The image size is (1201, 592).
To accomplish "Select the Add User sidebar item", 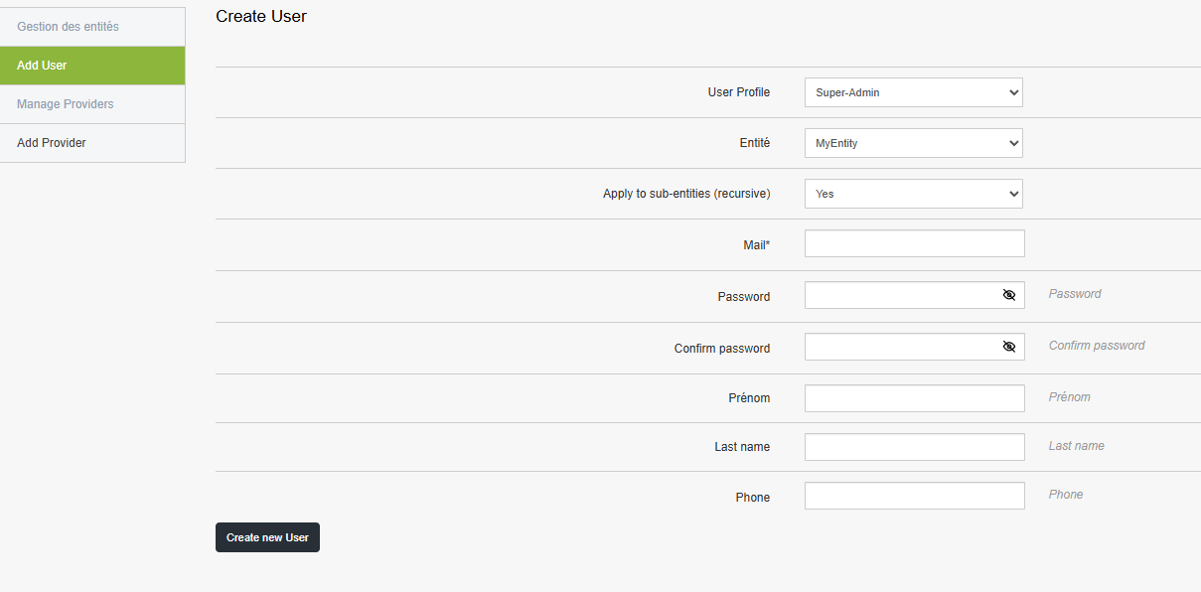I will [42, 66].
